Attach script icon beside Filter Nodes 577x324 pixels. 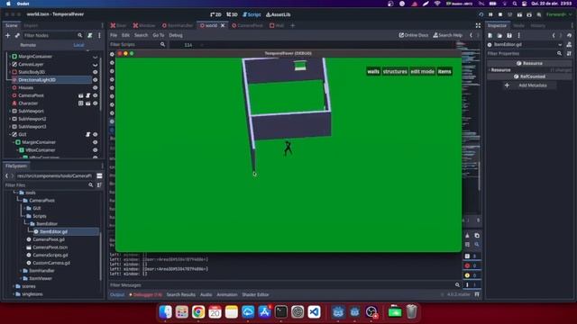90,36
